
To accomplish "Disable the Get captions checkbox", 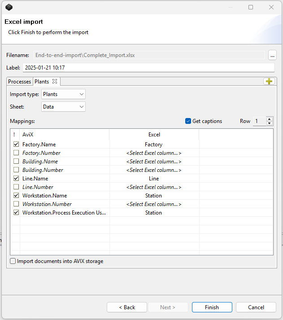I will point(188,121).
